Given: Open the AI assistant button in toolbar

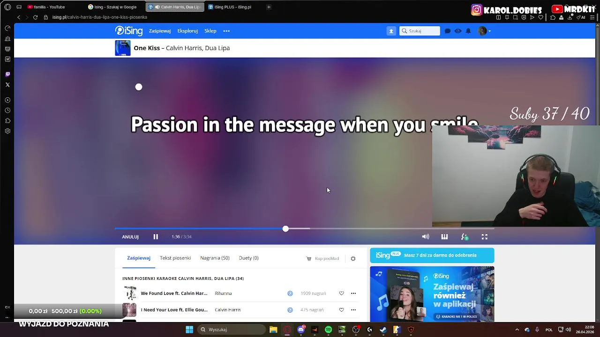Looking at the screenshot, I should (x=582, y=17).
